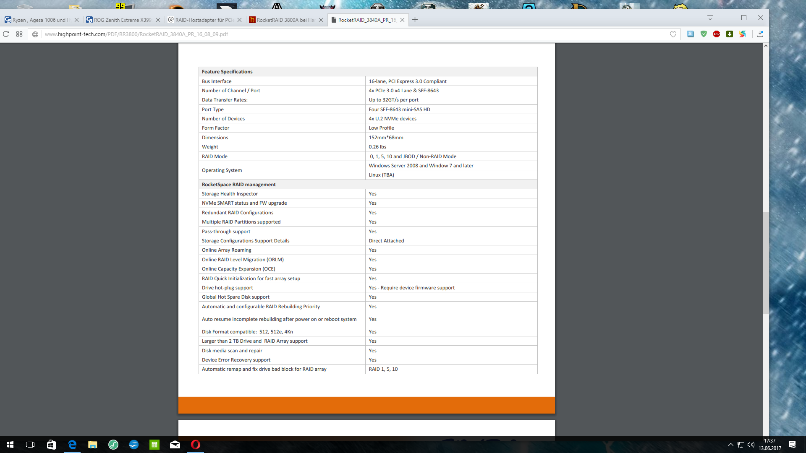Open the Speed Dial start page
Image resolution: width=806 pixels, height=453 pixels.
pos(19,34)
